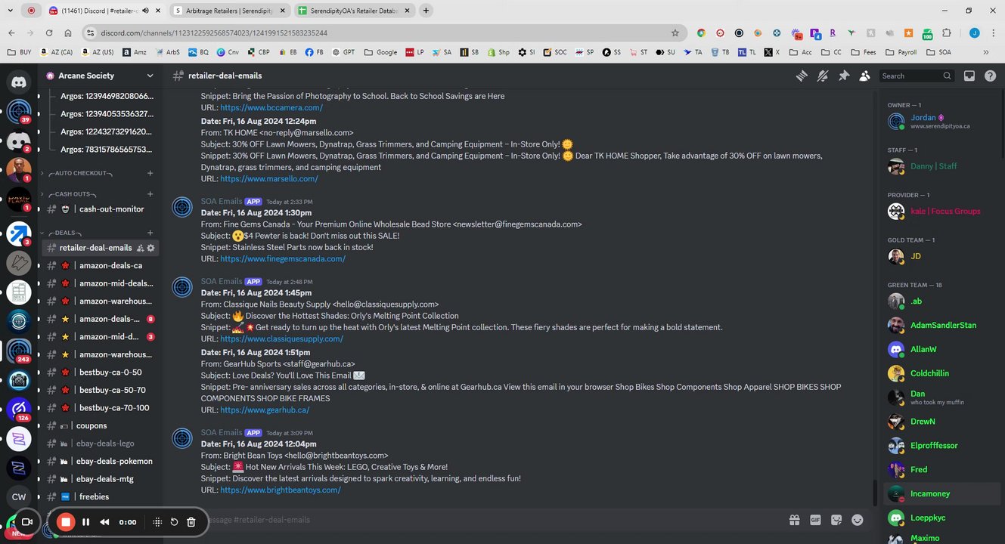Open Chrome profile J avatar
1005x544 pixels.
point(975,33)
